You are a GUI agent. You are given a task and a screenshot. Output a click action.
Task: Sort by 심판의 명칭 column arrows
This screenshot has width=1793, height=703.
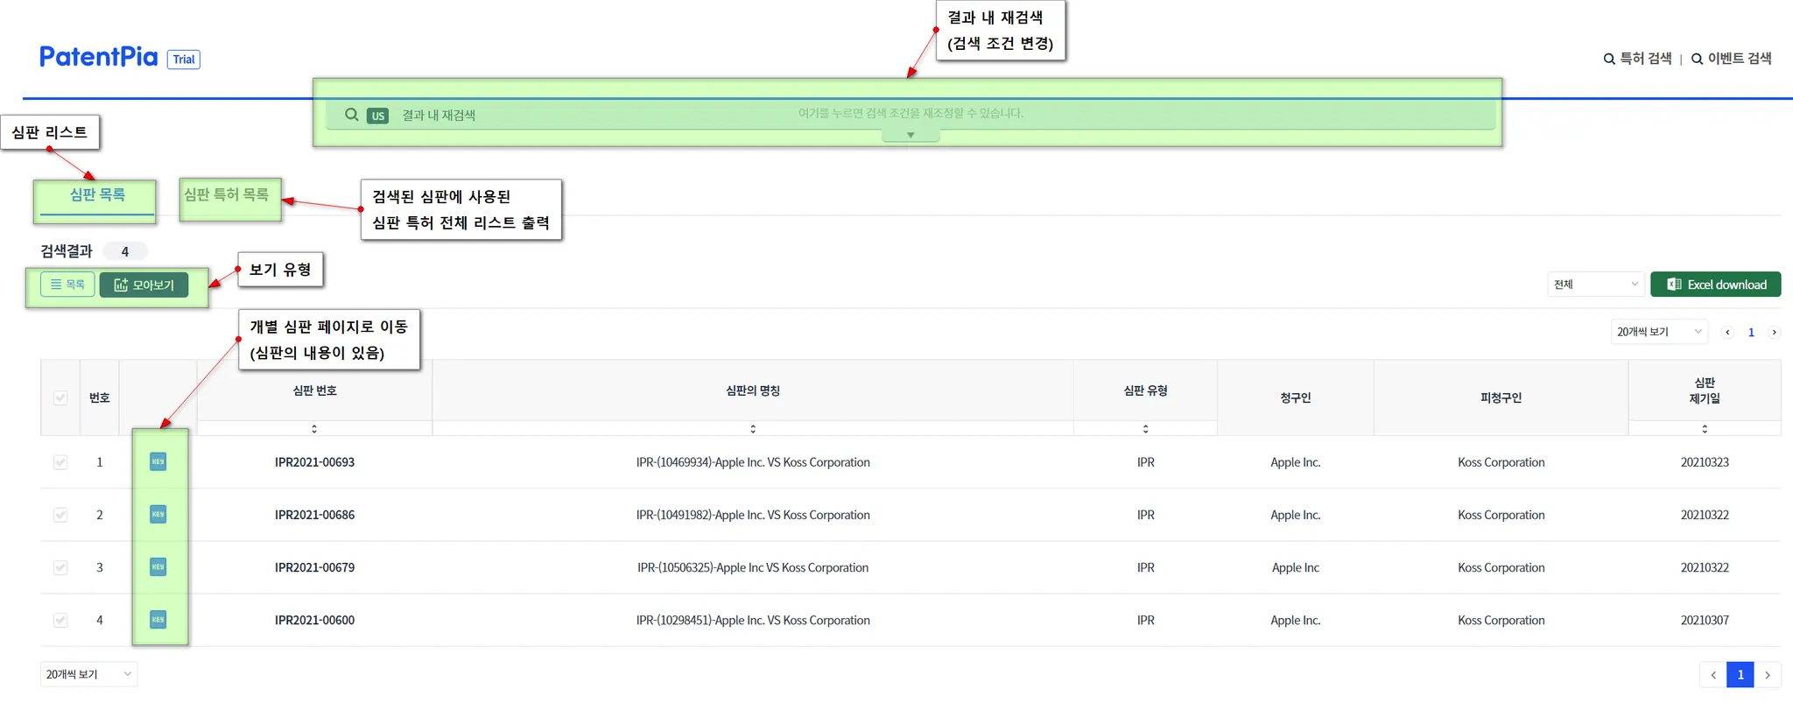[x=753, y=429]
